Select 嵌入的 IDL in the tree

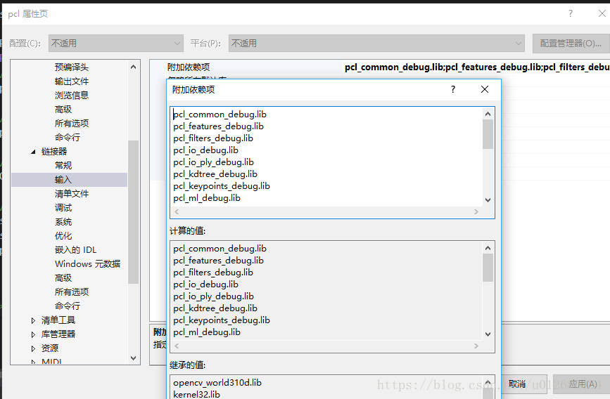75,250
